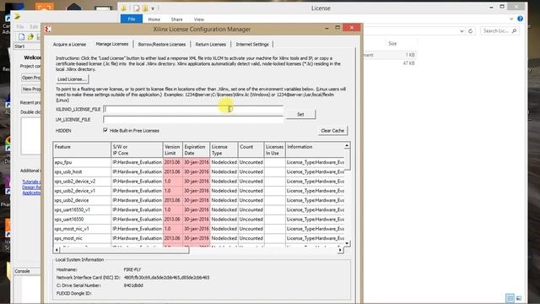Screen dimensions: 540x304
Task: Switch Explorer to details view icon
Action: pos(510,298)
